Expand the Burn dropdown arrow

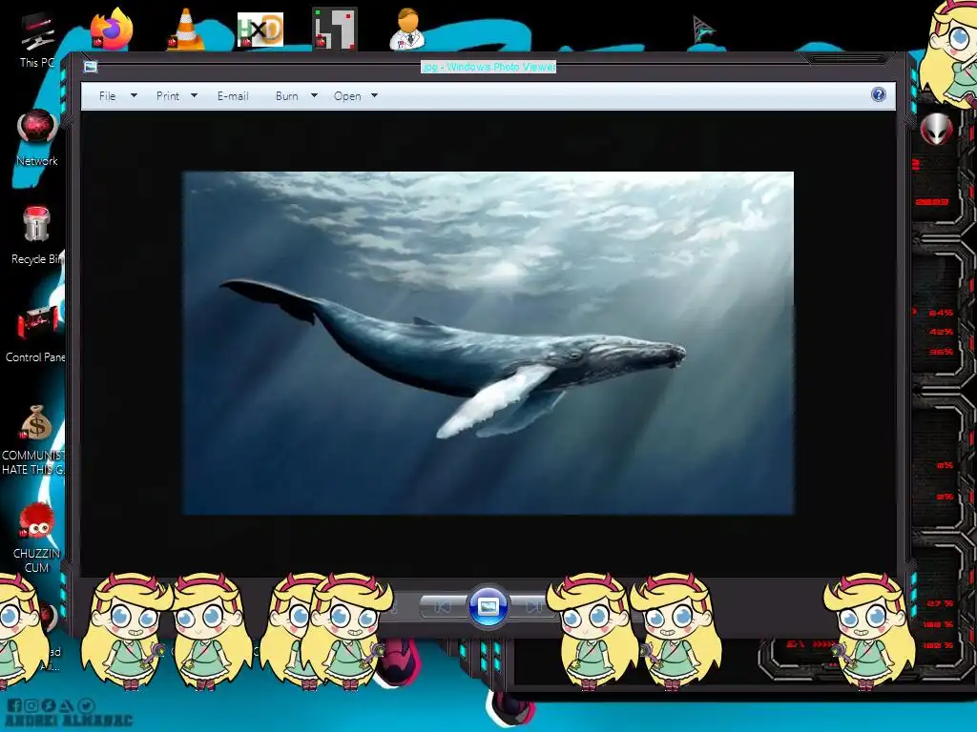314,96
